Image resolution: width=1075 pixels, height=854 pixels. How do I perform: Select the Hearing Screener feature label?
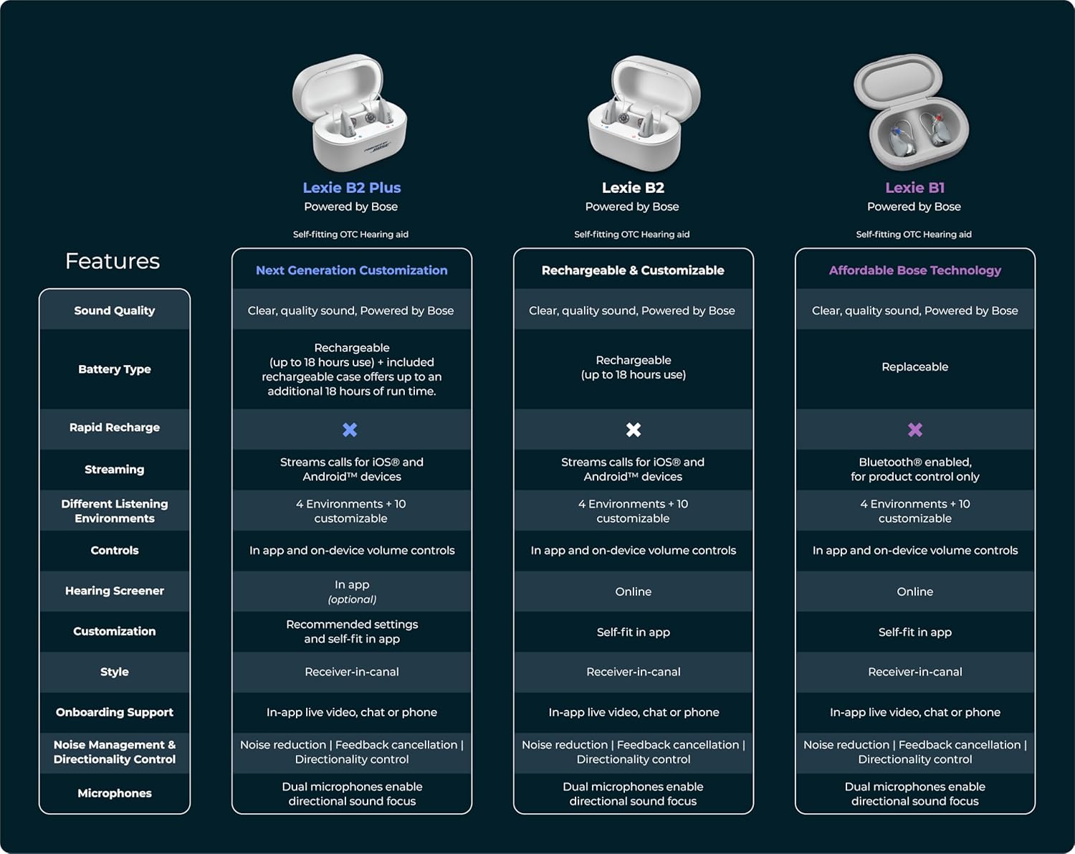click(115, 591)
